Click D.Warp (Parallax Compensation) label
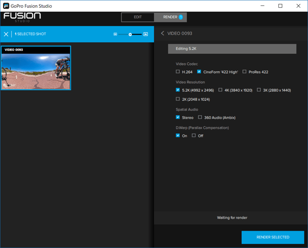308x248 pixels. (202, 128)
